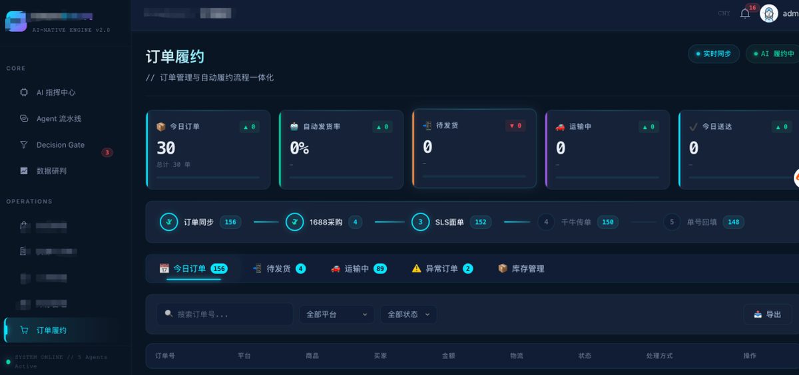Click step 4 circle for 千牛传单

tap(546, 222)
